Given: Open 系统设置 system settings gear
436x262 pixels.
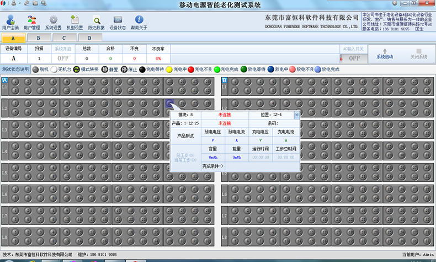Looking at the screenshot, I should [54, 21].
